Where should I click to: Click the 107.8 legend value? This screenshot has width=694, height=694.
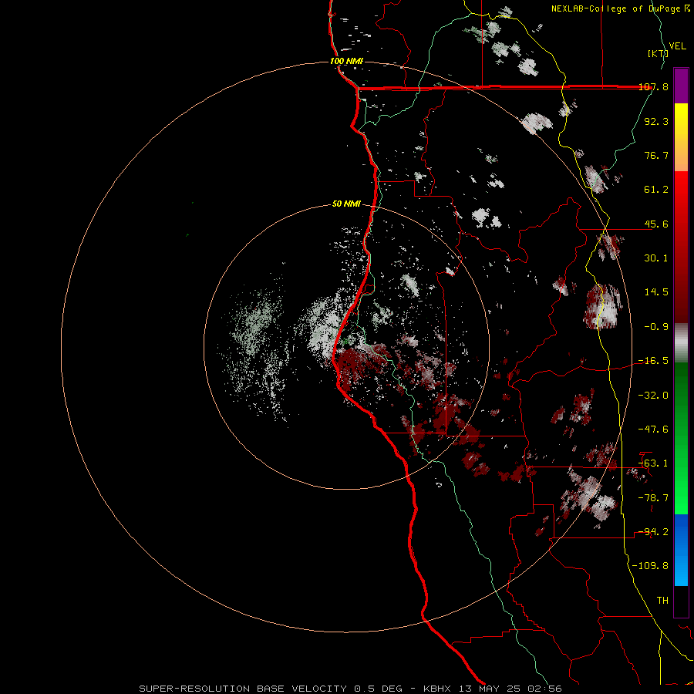click(x=653, y=86)
